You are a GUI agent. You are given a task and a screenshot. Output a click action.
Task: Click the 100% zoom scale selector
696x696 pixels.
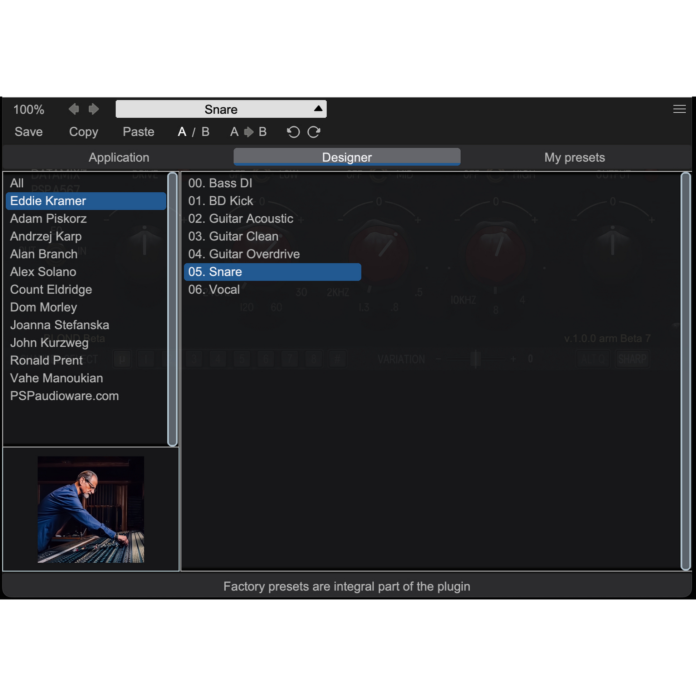pos(29,109)
